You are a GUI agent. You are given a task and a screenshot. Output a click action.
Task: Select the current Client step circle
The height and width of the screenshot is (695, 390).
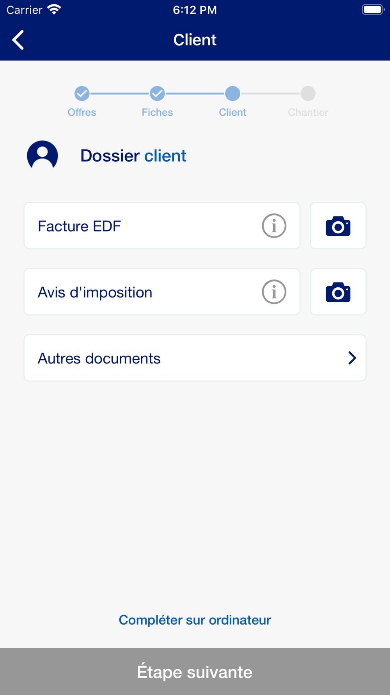tap(232, 93)
